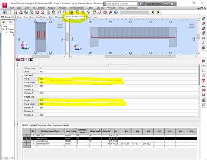Collapse the Left end property group

click(x=22, y=75)
